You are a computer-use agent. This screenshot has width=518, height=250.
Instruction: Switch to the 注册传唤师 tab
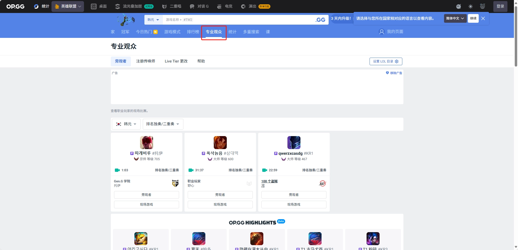coord(145,61)
